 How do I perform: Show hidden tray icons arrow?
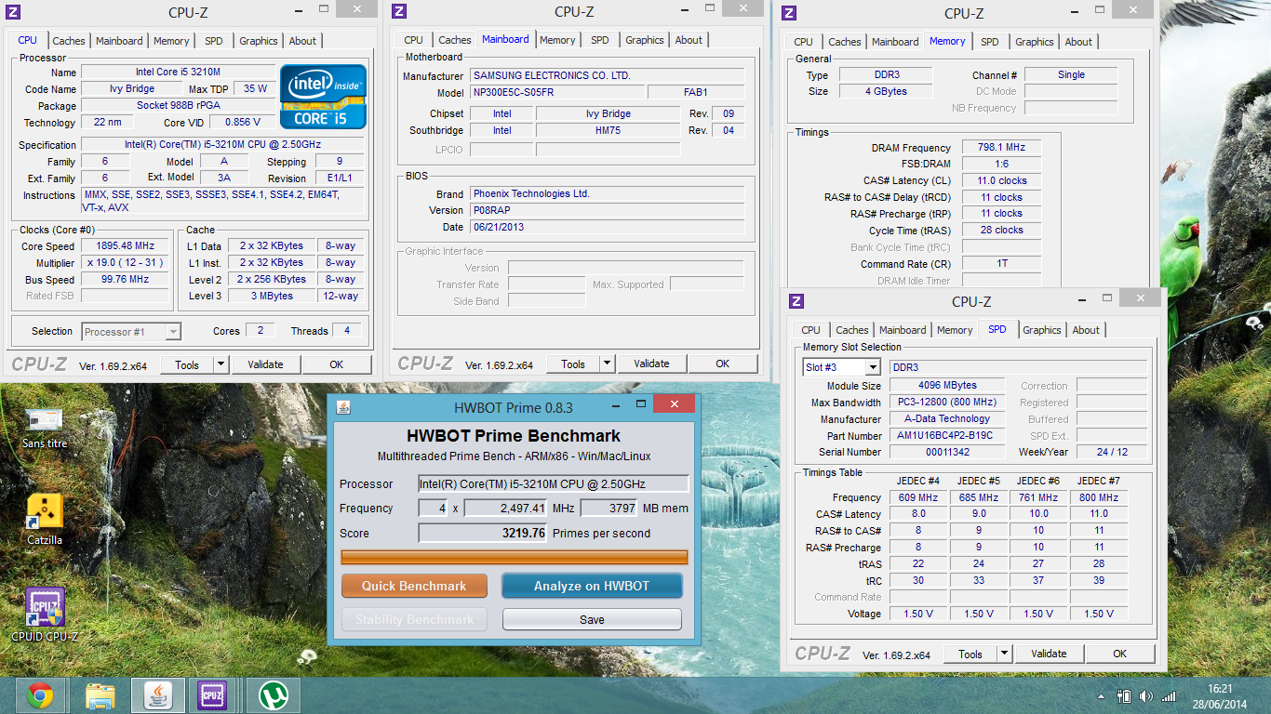[x=1104, y=696]
